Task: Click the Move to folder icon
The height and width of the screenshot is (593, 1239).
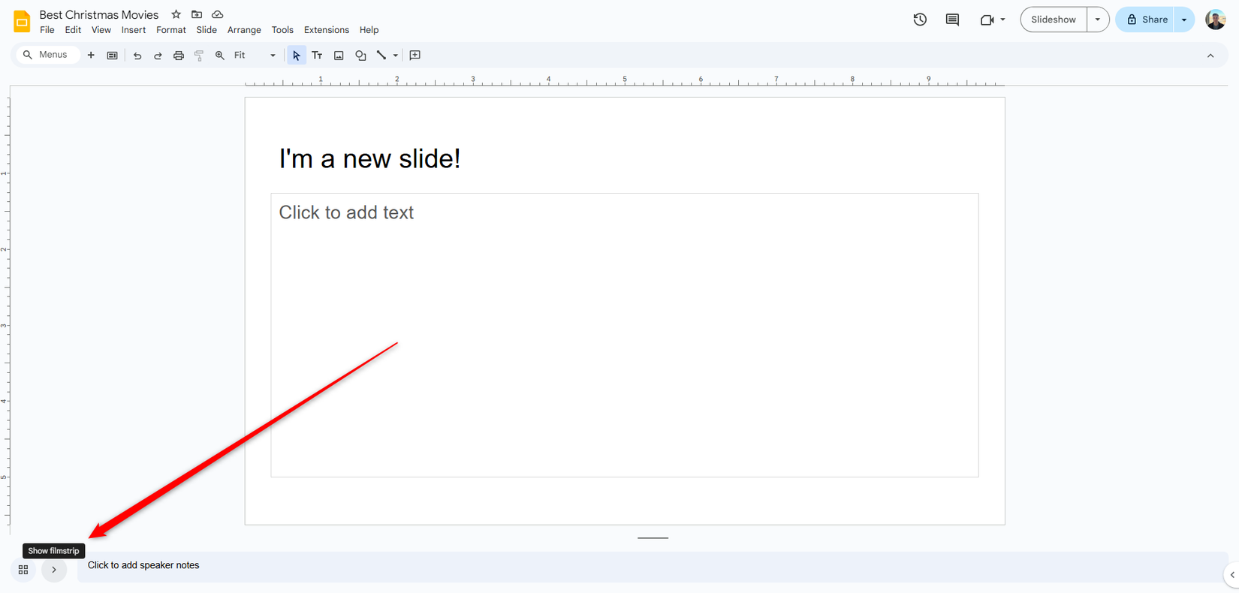Action: (x=197, y=14)
